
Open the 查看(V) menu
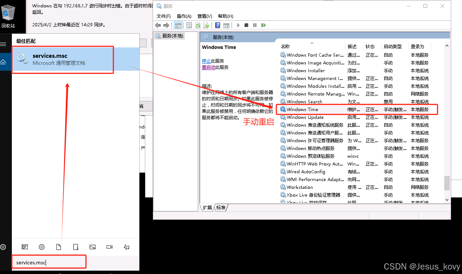(205, 16)
